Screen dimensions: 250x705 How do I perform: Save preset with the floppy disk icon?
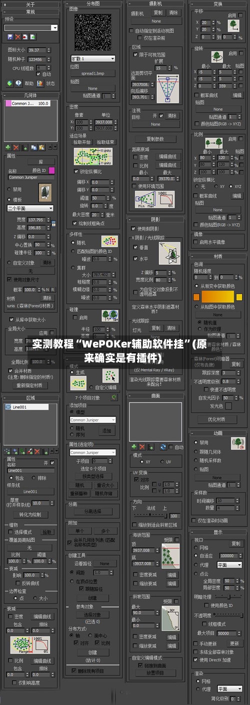point(10,37)
